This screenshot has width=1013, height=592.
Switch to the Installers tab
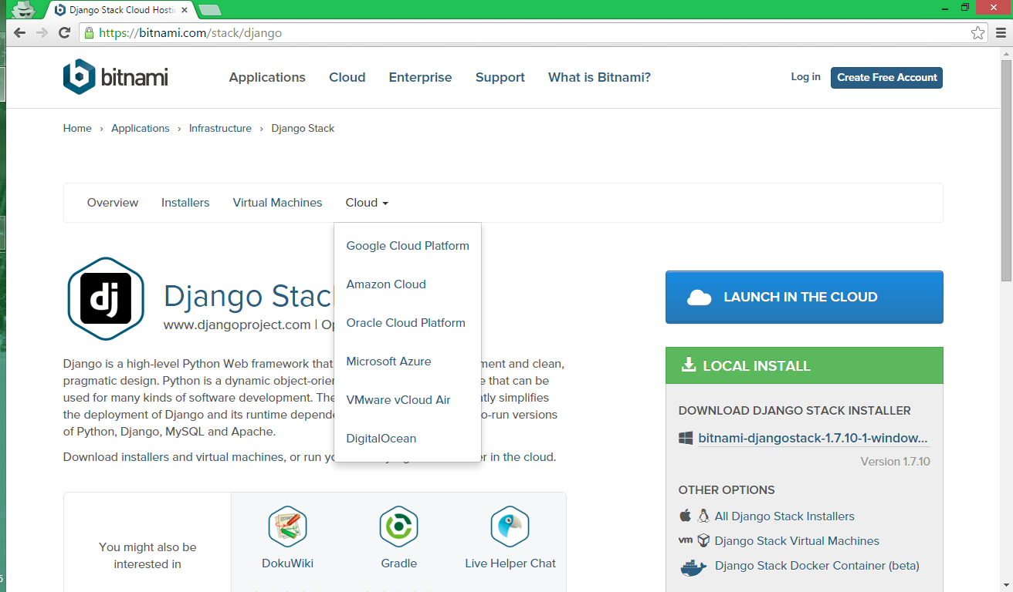[185, 203]
